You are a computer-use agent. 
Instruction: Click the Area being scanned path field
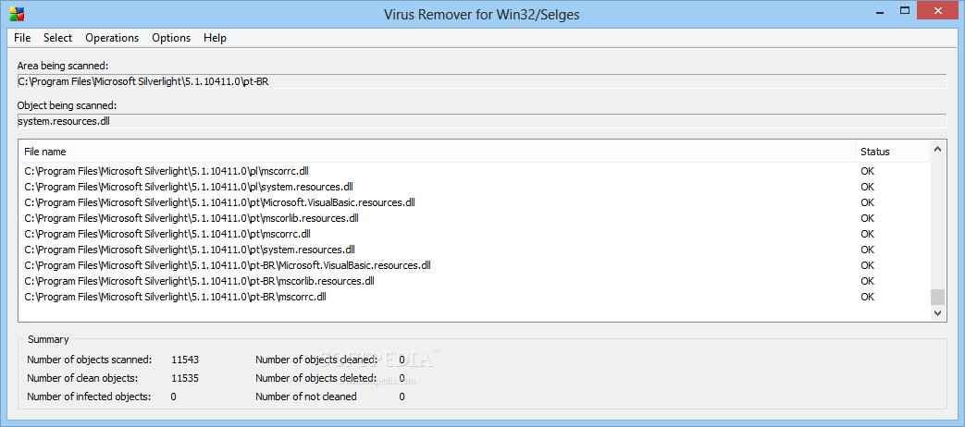(x=482, y=81)
